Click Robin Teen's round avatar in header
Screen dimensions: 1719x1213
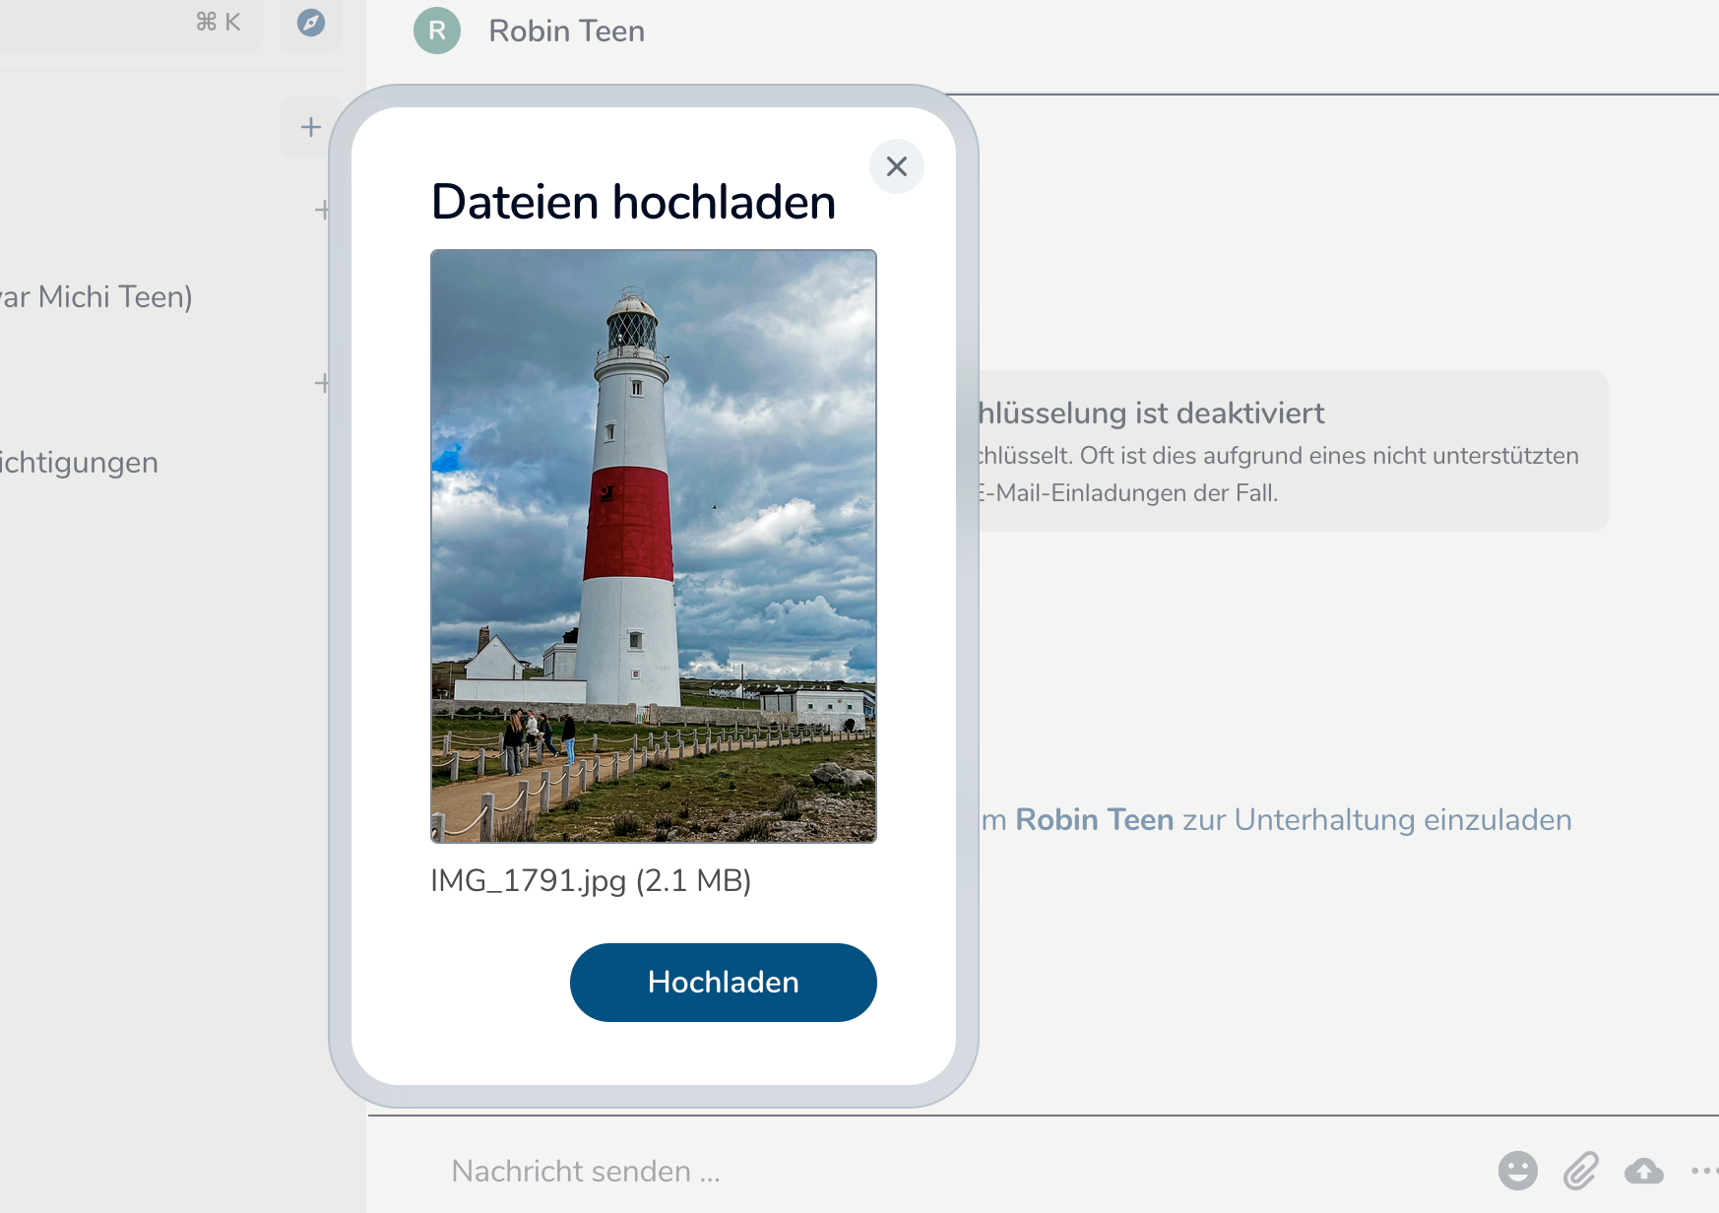pyautogui.click(x=437, y=31)
